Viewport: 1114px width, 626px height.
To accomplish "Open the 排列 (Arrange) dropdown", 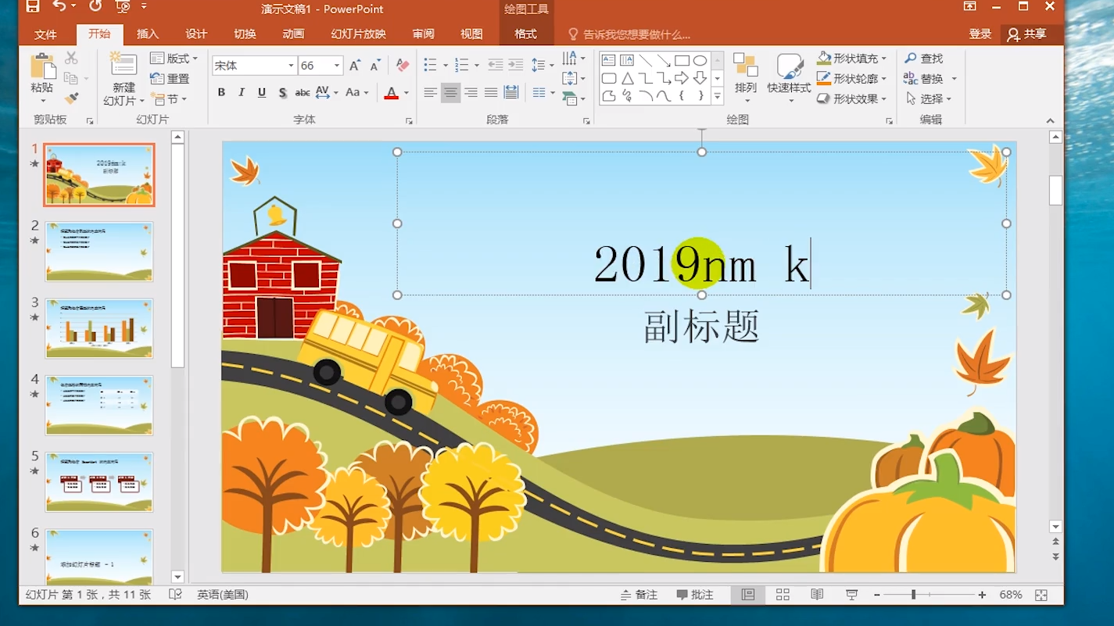I will pos(747,78).
